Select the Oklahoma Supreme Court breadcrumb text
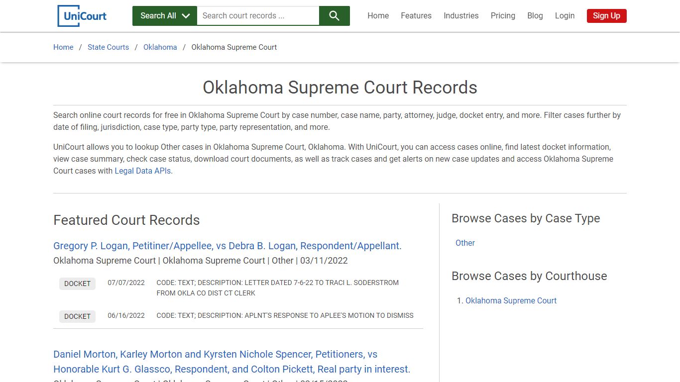This screenshot has width=680, height=382. pyautogui.click(x=234, y=47)
